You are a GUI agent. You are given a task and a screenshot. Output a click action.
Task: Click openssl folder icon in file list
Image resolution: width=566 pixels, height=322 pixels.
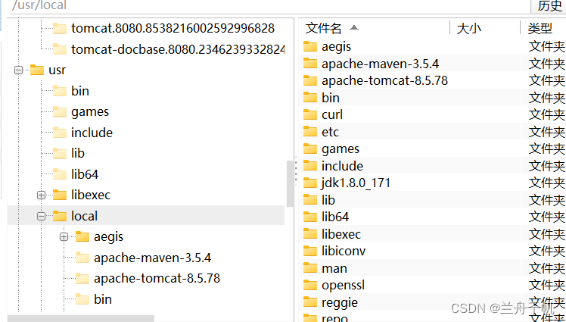click(x=310, y=285)
